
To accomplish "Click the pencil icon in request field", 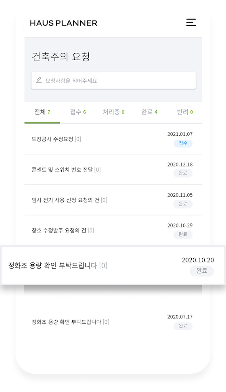I will click(39, 80).
